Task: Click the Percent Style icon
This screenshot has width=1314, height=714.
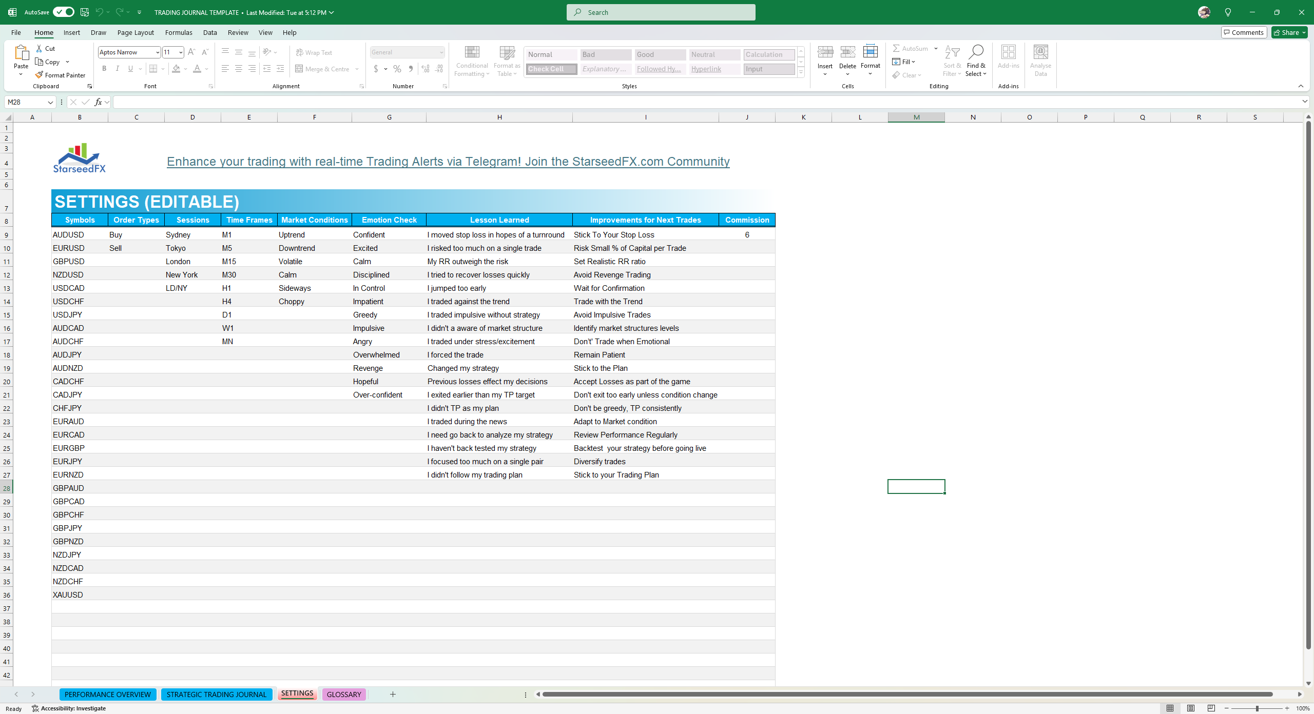Action: (397, 69)
